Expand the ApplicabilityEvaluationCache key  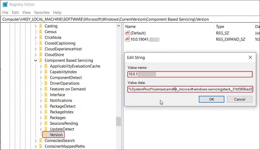click(x=41, y=66)
